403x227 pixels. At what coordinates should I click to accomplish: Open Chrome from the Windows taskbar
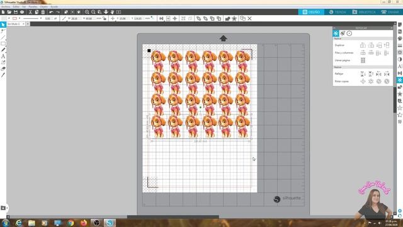point(71,223)
